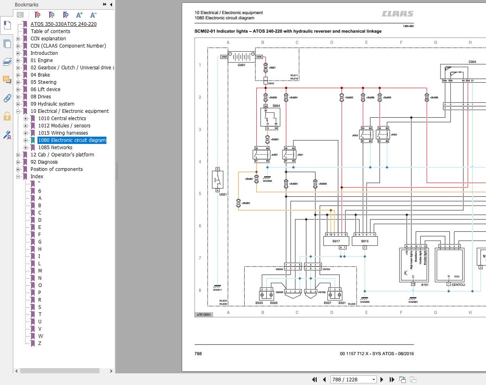Open Index letter C bookmark
This screenshot has height=385, width=486.
coord(39,212)
